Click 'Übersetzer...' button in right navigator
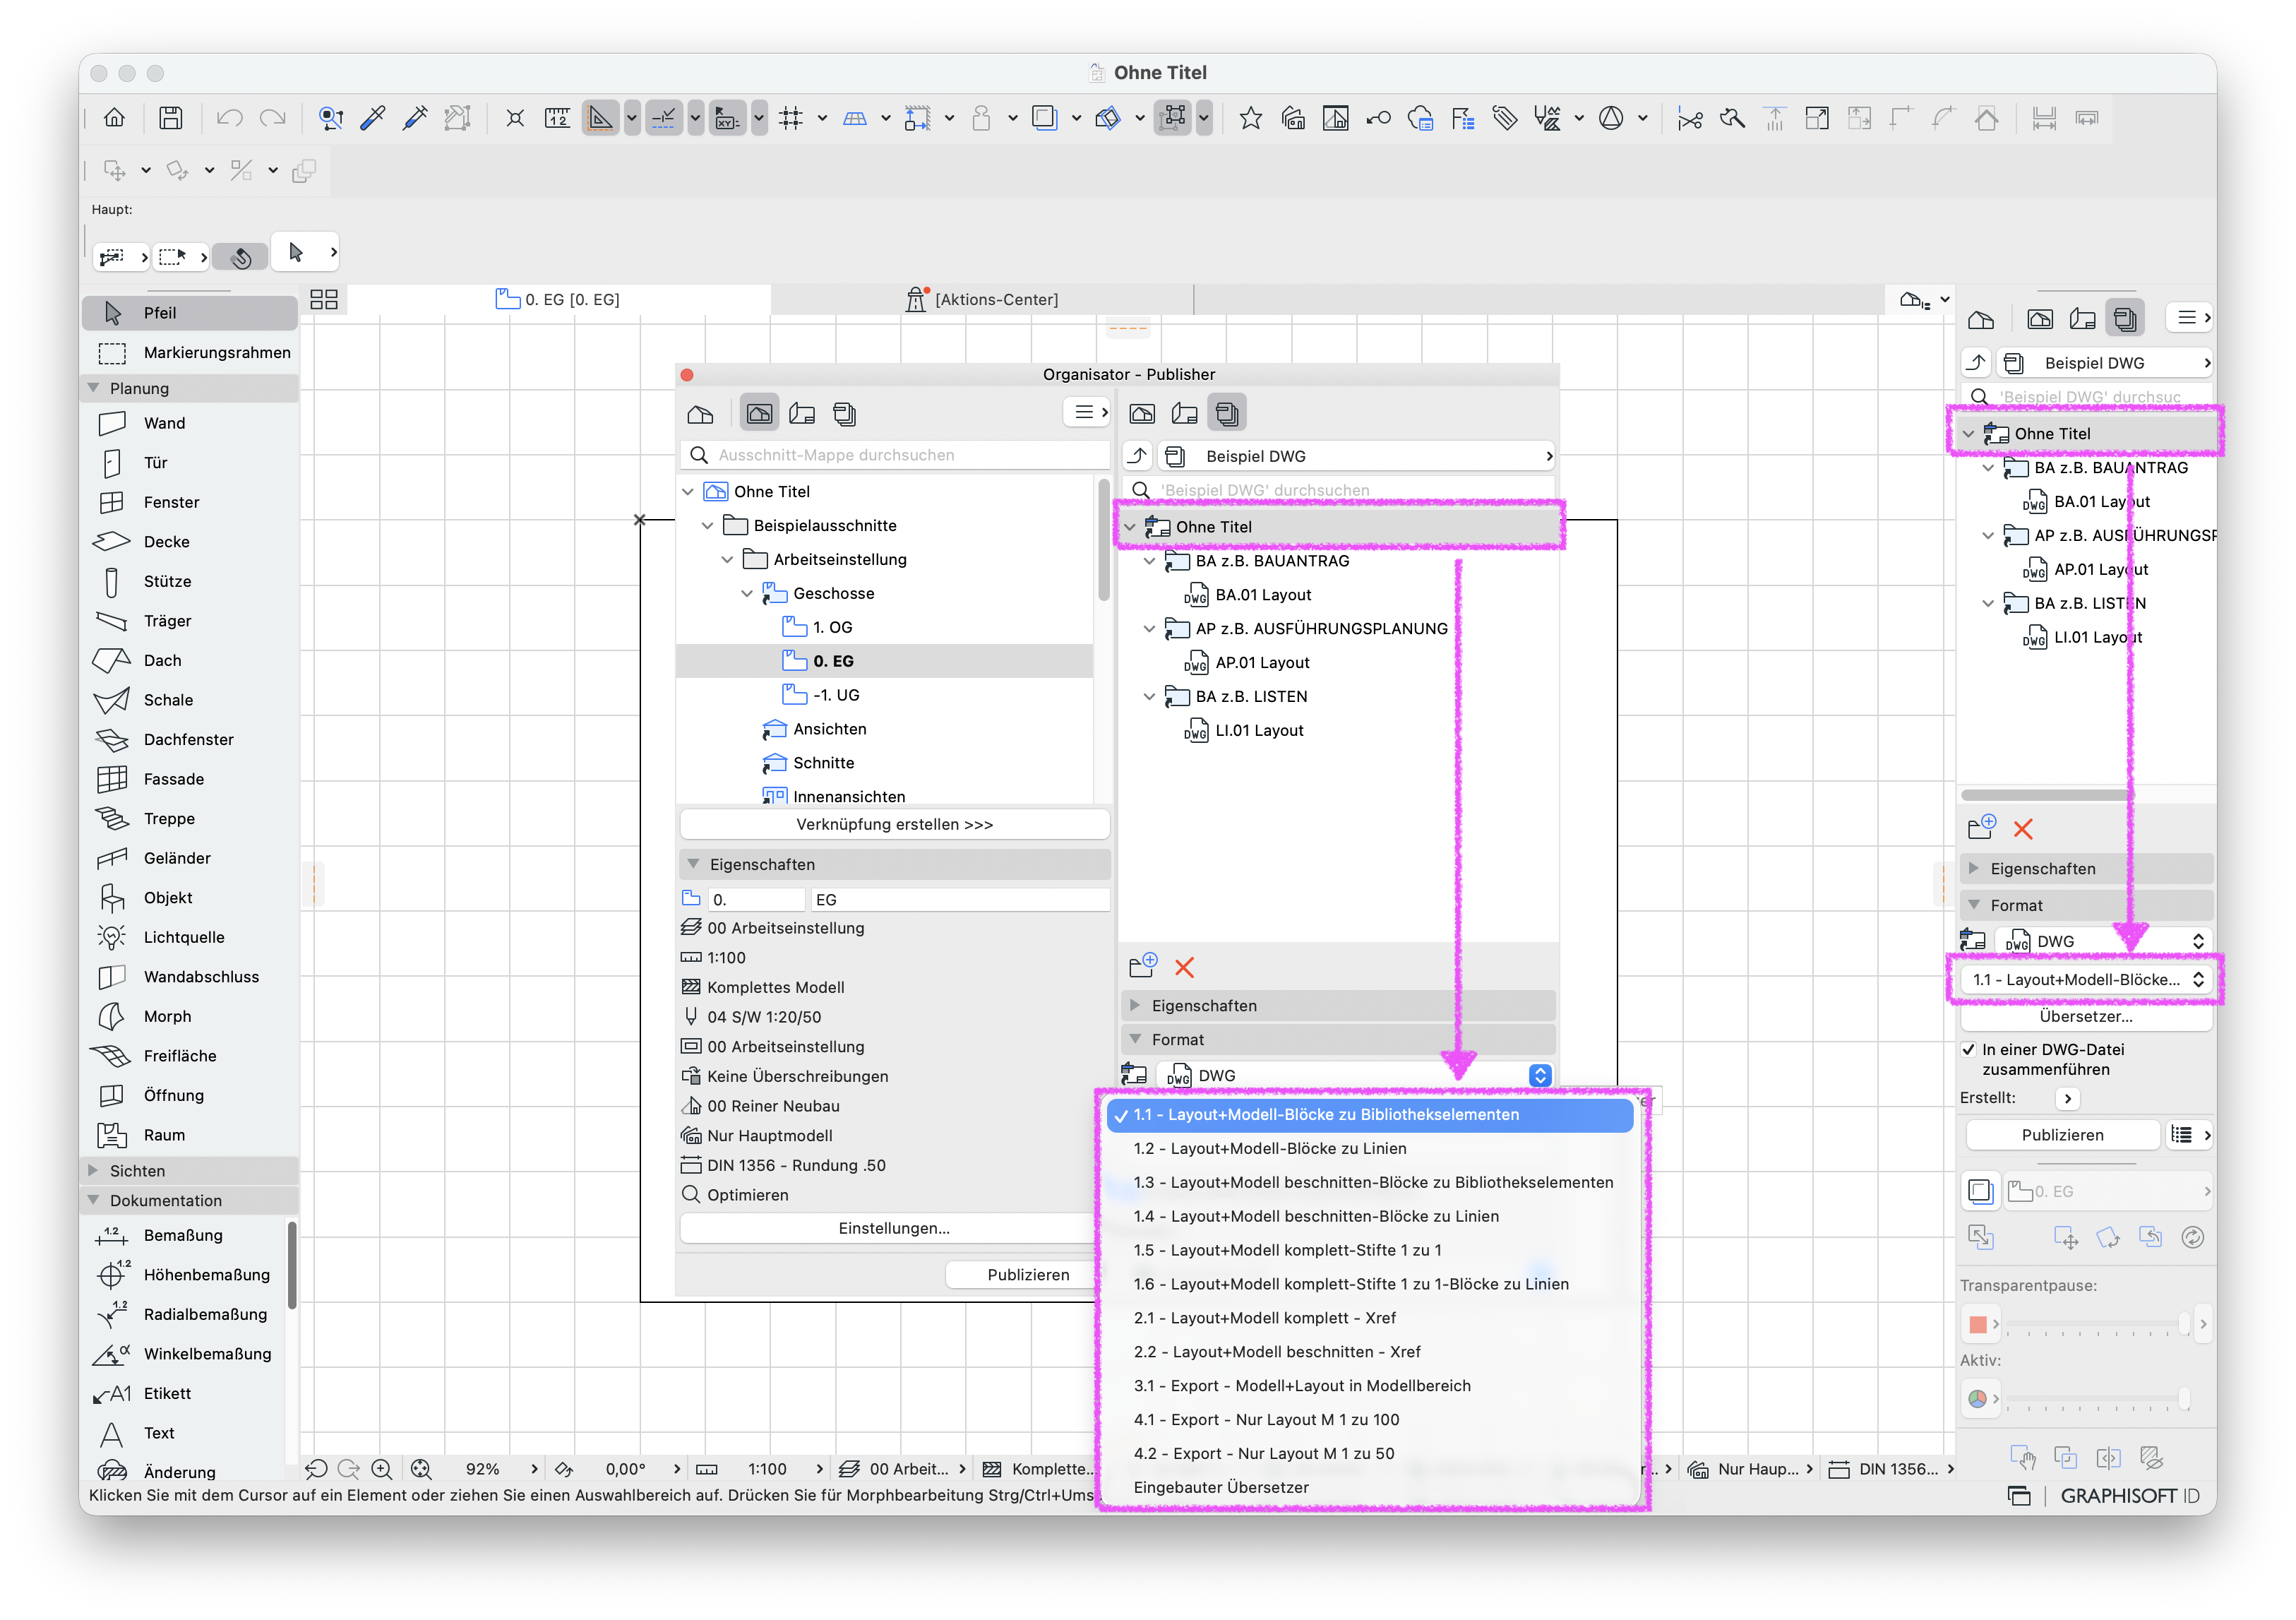The image size is (2296, 1620). pos(2086,1016)
